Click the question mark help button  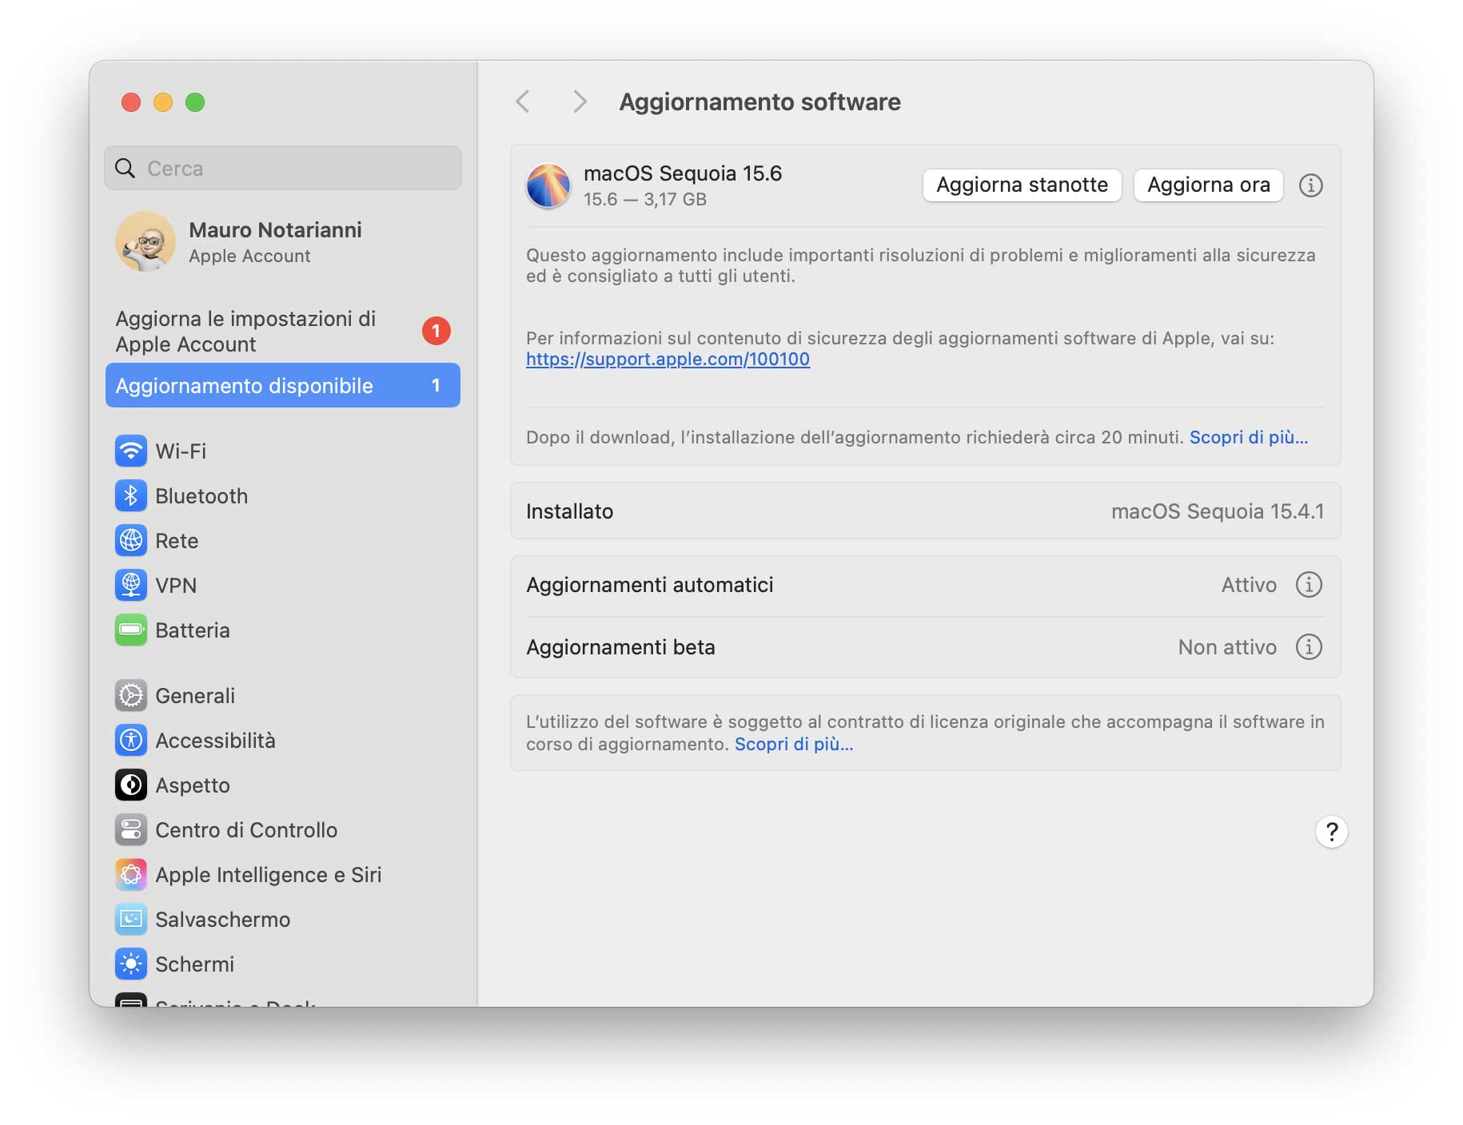pyautogui.click(x=1331, y=832)
